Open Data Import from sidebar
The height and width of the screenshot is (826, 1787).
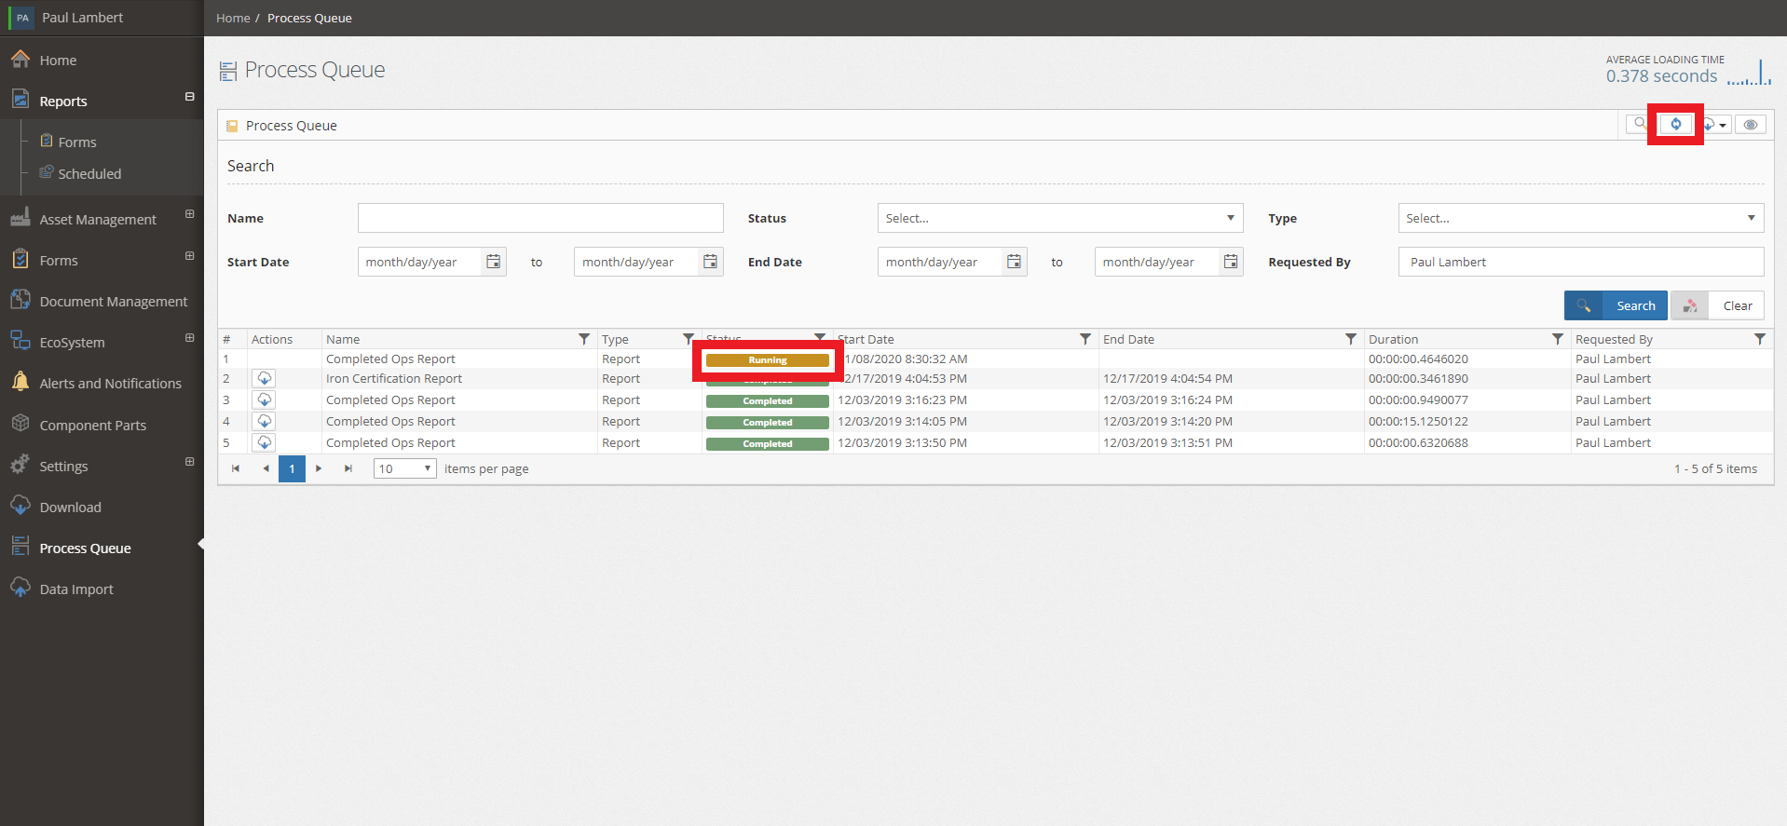tap(76, 589)
